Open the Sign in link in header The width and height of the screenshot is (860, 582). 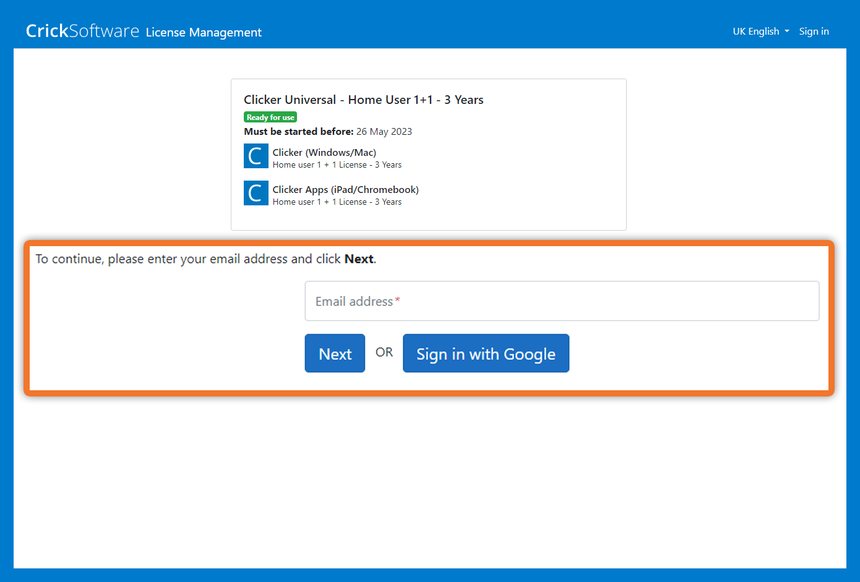pyautogui.click(x=814, y=32)
